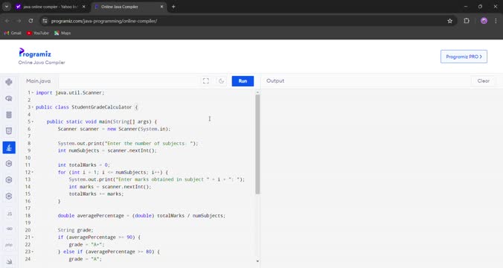The image size is (503, 268).
Task: Switch to the JS compiler icon
Action: 9,214
